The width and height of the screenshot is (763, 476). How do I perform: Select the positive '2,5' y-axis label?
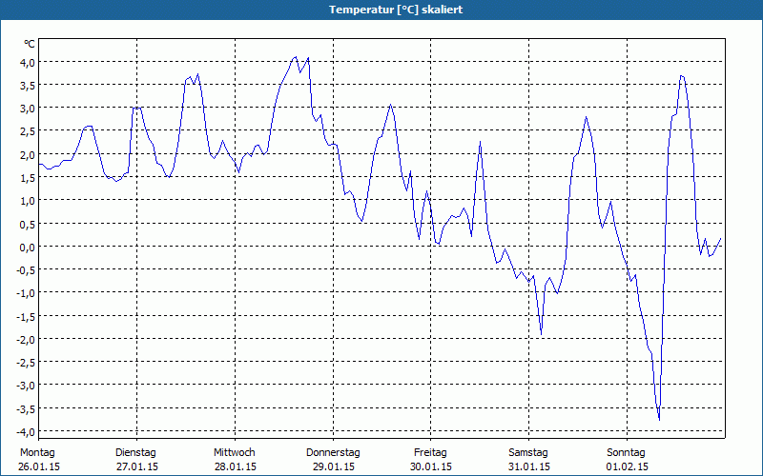click(28, 131)
